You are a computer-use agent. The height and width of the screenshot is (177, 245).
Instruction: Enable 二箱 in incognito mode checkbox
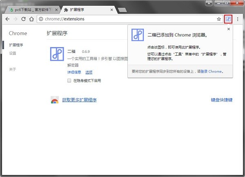coord(69,81)
